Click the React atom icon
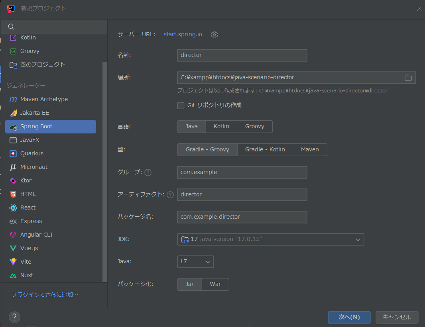 click(x=13, y=208)
